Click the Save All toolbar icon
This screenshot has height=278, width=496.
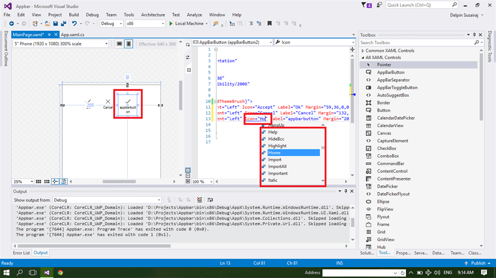64,23
